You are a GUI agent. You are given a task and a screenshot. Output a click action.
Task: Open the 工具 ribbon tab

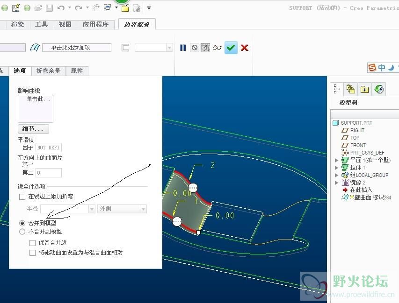coord(41,25)
